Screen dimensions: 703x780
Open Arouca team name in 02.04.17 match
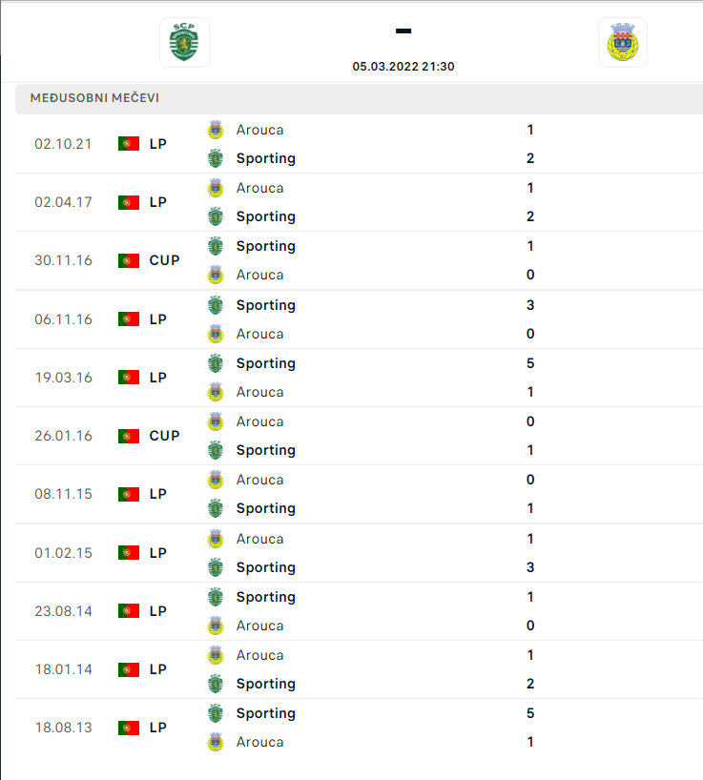(x=259, y=188)
